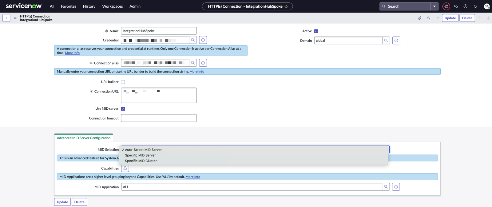
Task: Open More Info link about connection alias
Action: (72, 53)
